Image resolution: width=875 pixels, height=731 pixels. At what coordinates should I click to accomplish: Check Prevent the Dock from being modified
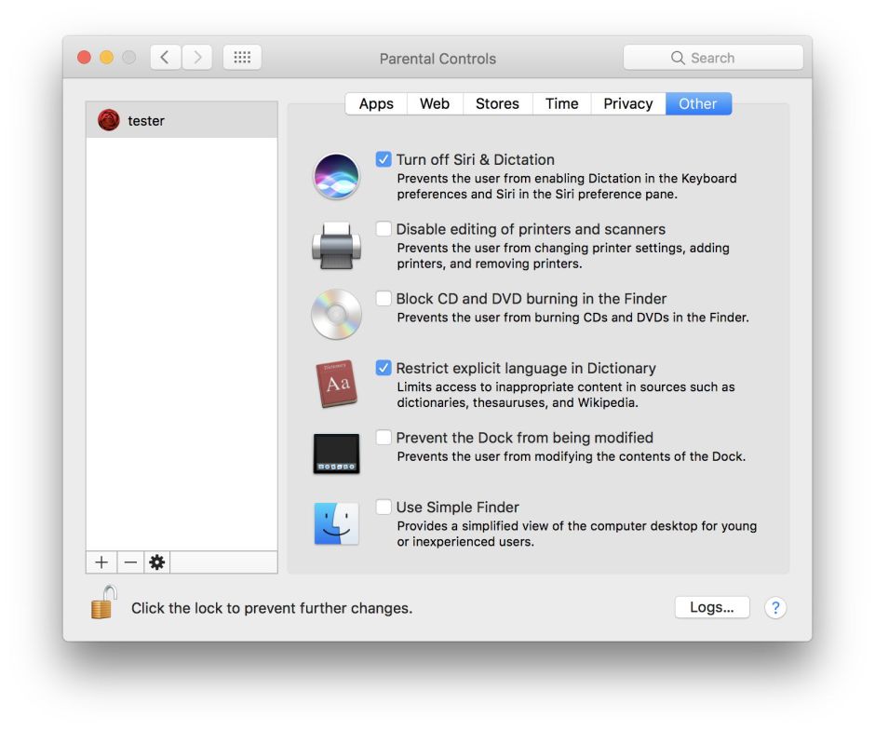pyautogui.click(x=384, y=438)
